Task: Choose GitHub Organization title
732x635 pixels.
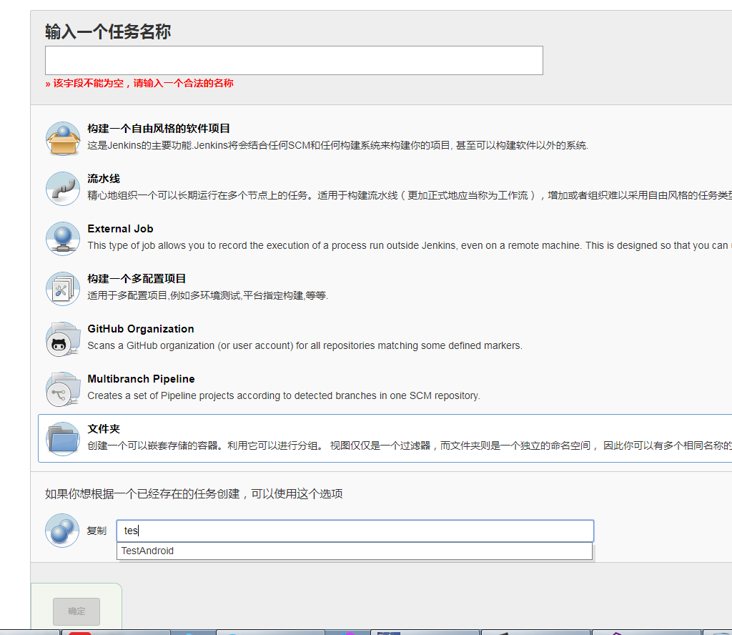Action: click(x=141, y=329)
